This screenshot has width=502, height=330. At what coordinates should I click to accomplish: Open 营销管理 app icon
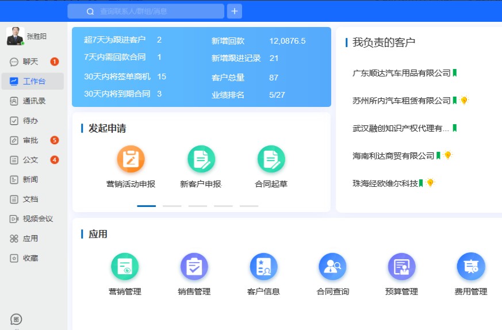point(125,267)
